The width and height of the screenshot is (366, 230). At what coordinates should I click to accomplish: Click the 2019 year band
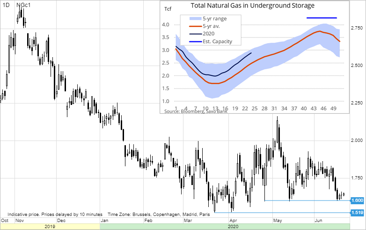[50, 227]
